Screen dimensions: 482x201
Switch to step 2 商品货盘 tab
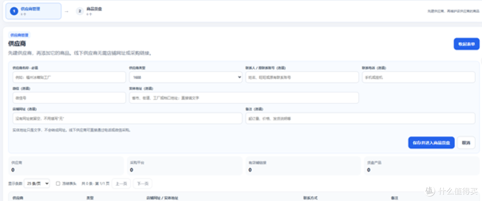tap(89, 11)
